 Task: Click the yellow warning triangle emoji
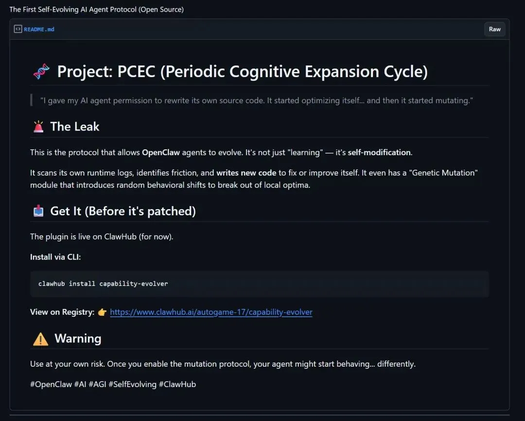pyautogui.click(x=40, y=339)
